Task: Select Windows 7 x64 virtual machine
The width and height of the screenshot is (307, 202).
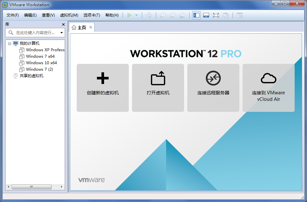Action: click(x=40, y=56)
